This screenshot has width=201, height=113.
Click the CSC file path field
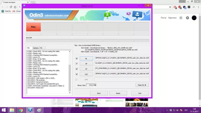click(122, 74)
